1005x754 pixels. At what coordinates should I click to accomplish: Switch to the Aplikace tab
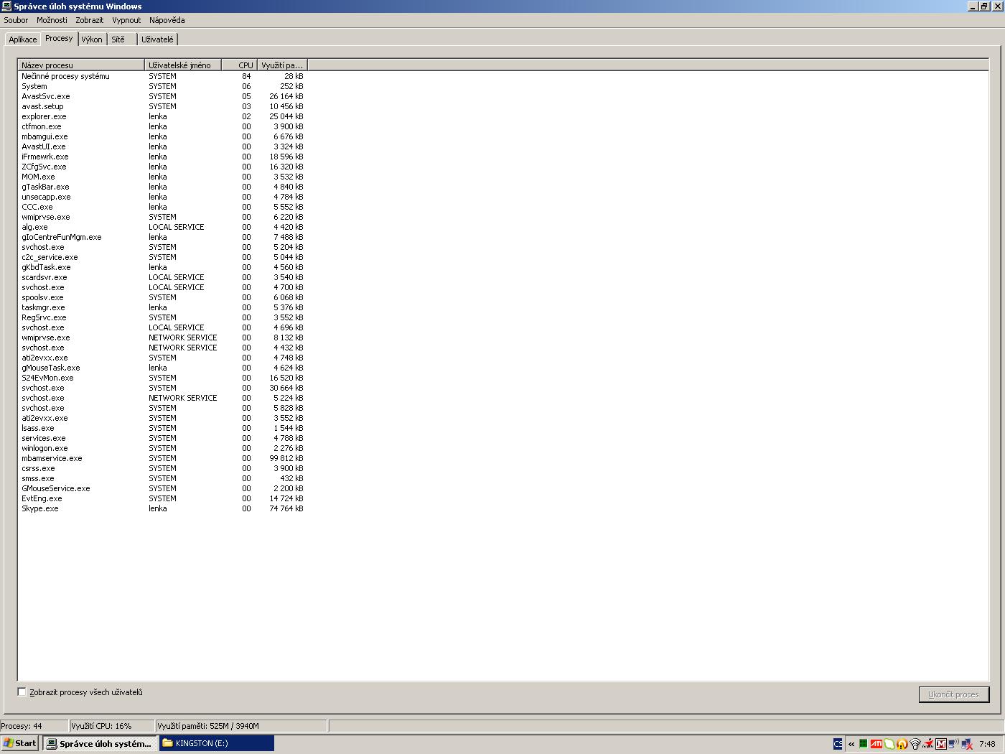click(23, 39)
